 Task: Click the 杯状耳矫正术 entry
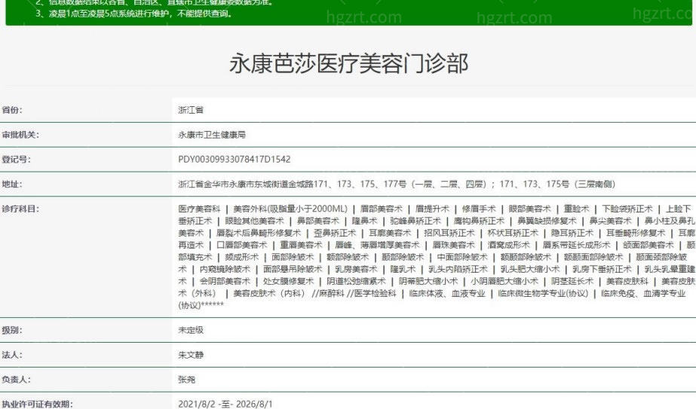513,233
